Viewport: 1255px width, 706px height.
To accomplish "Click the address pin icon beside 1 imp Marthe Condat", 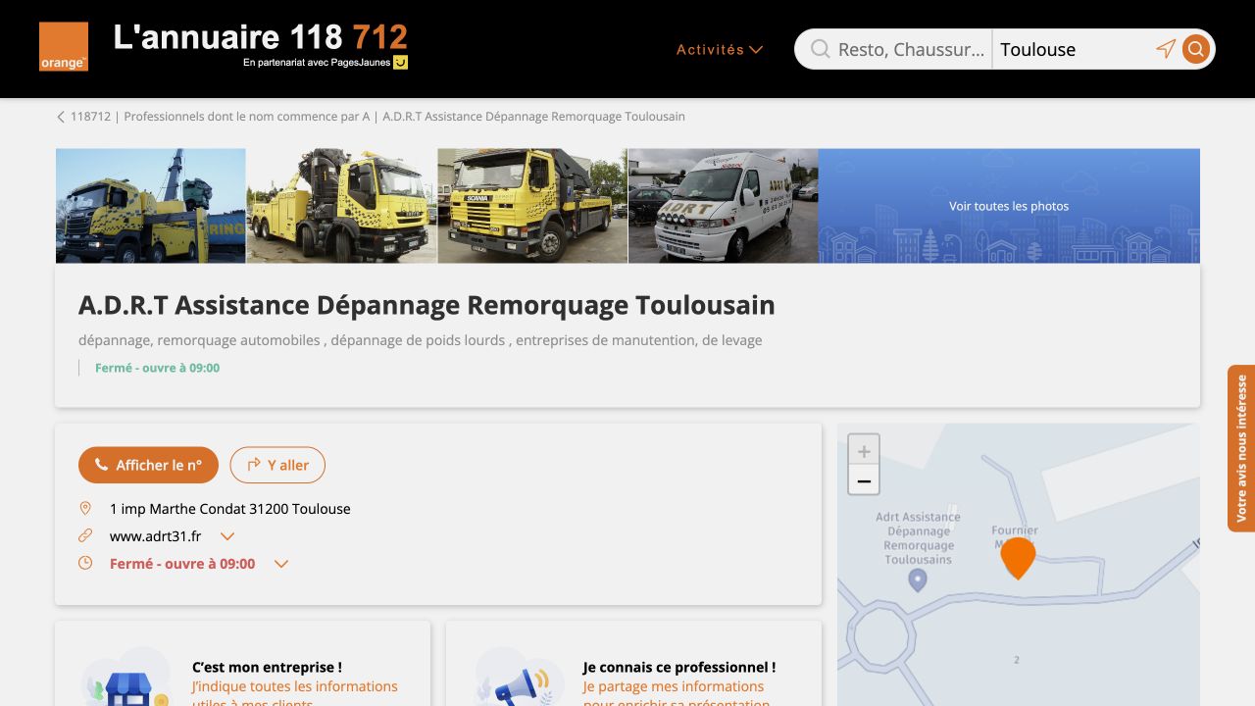I will coord(85,509).
